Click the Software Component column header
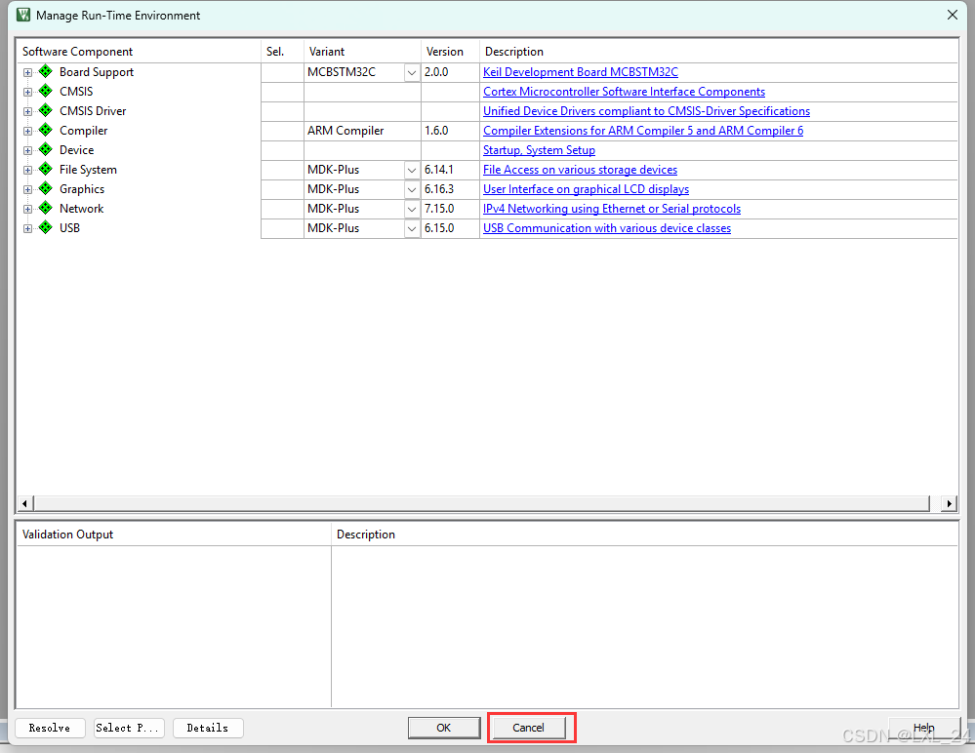Screen dimensions: 975x753 pyautogui.click(x=138, y=51)
